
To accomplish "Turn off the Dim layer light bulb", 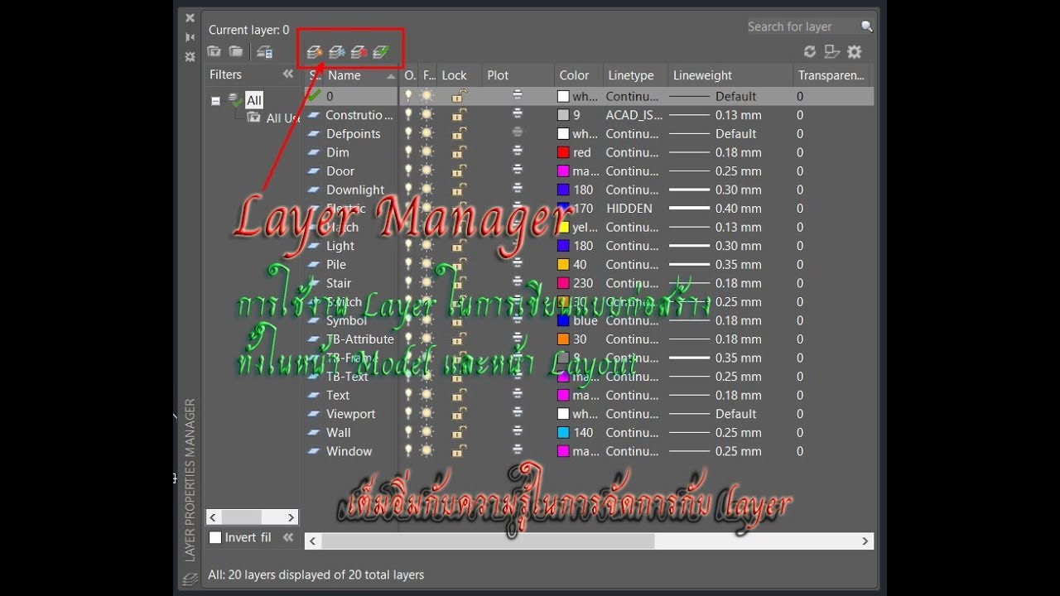I will [408, 152].
